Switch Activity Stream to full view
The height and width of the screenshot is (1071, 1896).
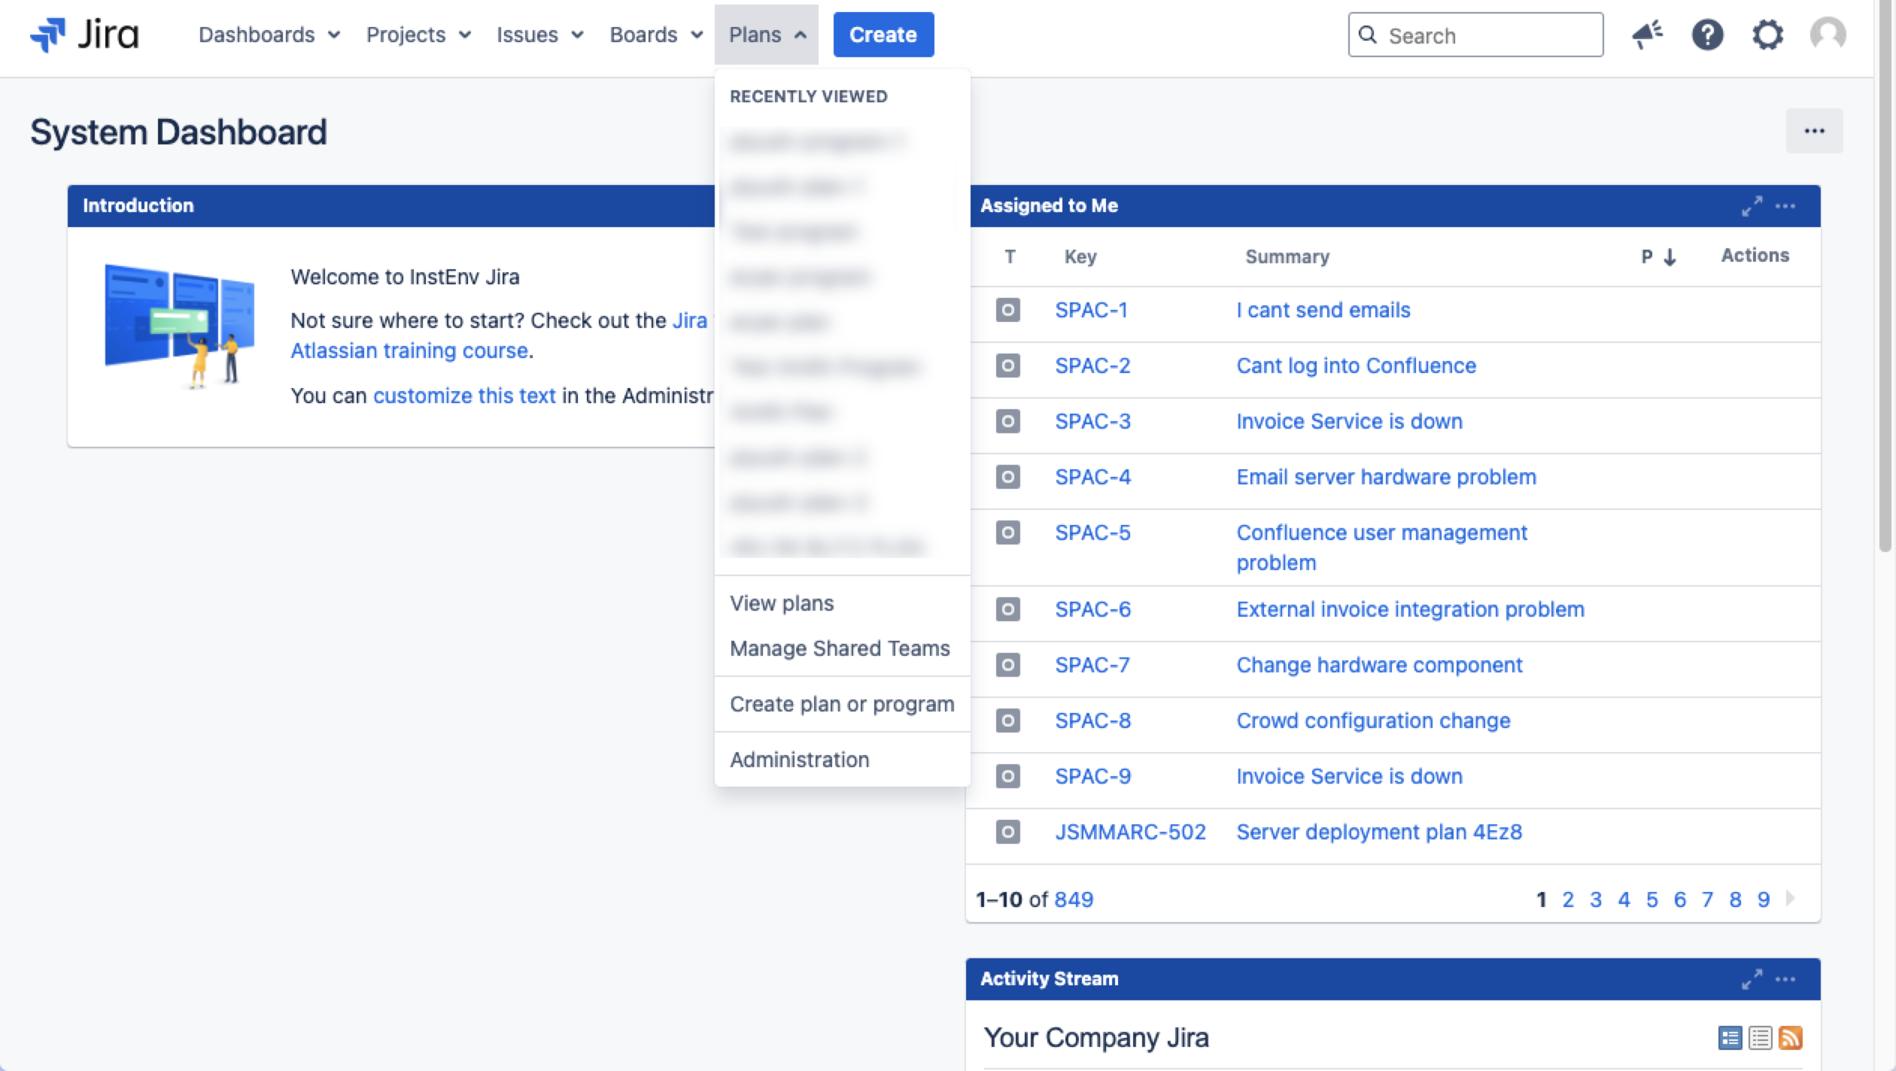coord(1730,1038)
